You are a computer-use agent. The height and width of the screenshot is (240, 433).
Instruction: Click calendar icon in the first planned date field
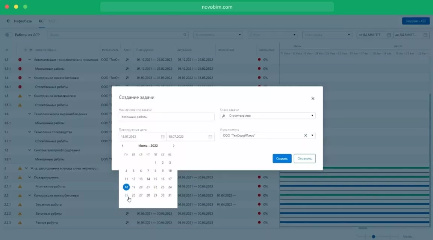click(163, 137)
